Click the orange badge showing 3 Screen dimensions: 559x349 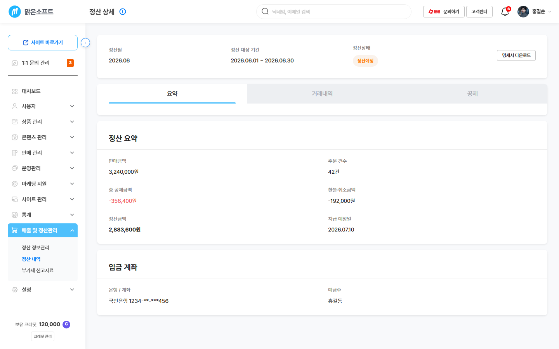click(x=70, y=63)
